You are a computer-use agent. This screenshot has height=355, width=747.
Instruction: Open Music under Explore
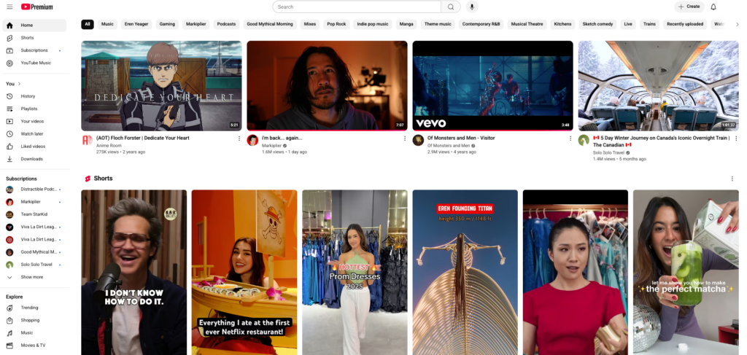(x=34, y=333)
